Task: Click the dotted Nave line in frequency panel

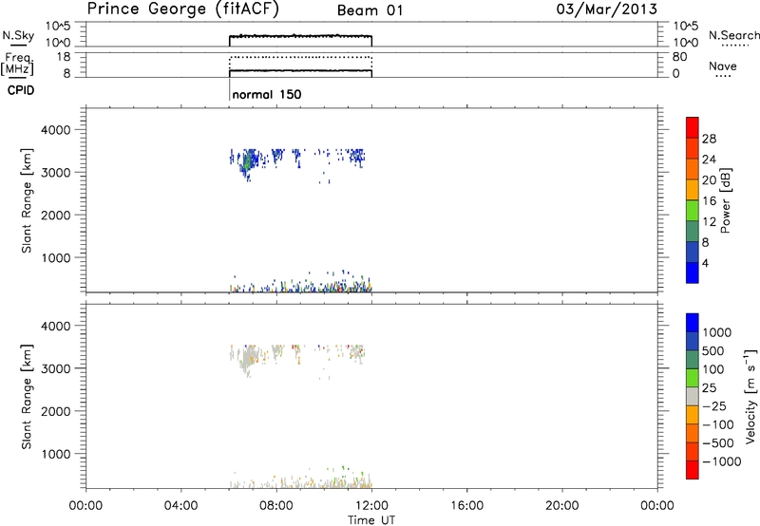Action: [300, 57]
